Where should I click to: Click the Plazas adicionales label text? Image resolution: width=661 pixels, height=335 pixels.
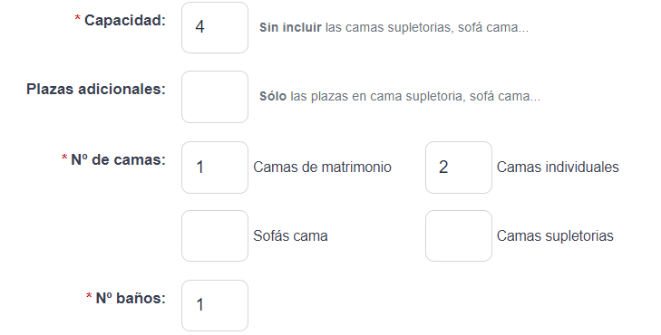pyautogui.click(x=96, y=90)
